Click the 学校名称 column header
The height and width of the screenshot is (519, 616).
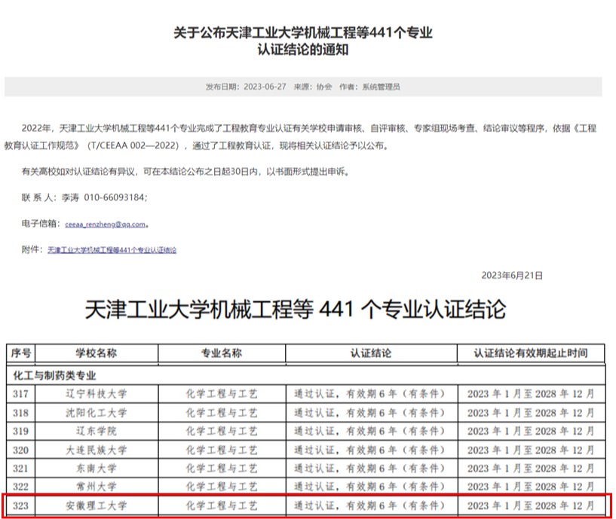(96, 353)
